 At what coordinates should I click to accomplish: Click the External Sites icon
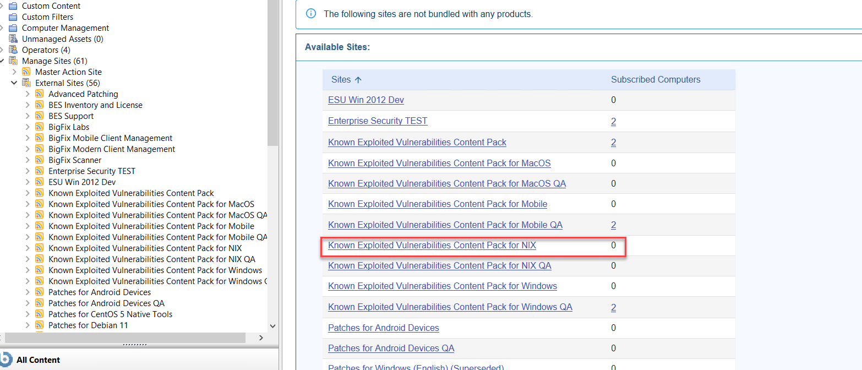pos(26,83)
